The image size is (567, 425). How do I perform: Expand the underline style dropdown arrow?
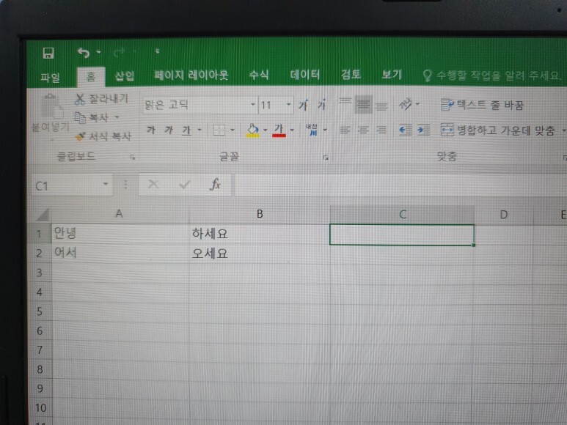click(200, 130)
